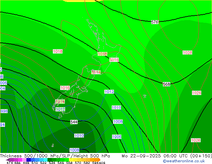Click the red 1016 label on South Island's west coast
The image size is (212, 164).
(65, 88)
